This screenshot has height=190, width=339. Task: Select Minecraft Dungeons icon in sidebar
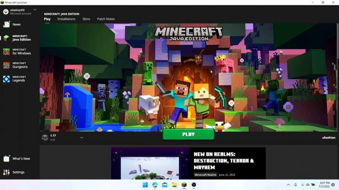[7, 65]
